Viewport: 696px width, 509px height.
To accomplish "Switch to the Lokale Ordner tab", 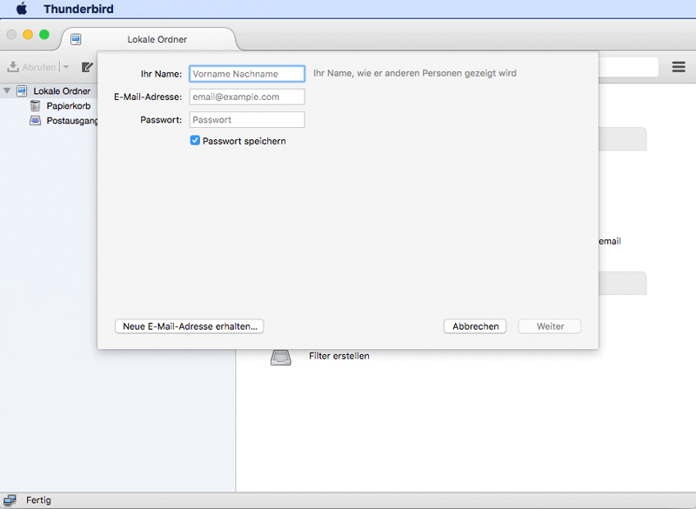I will tap(157, 39).
